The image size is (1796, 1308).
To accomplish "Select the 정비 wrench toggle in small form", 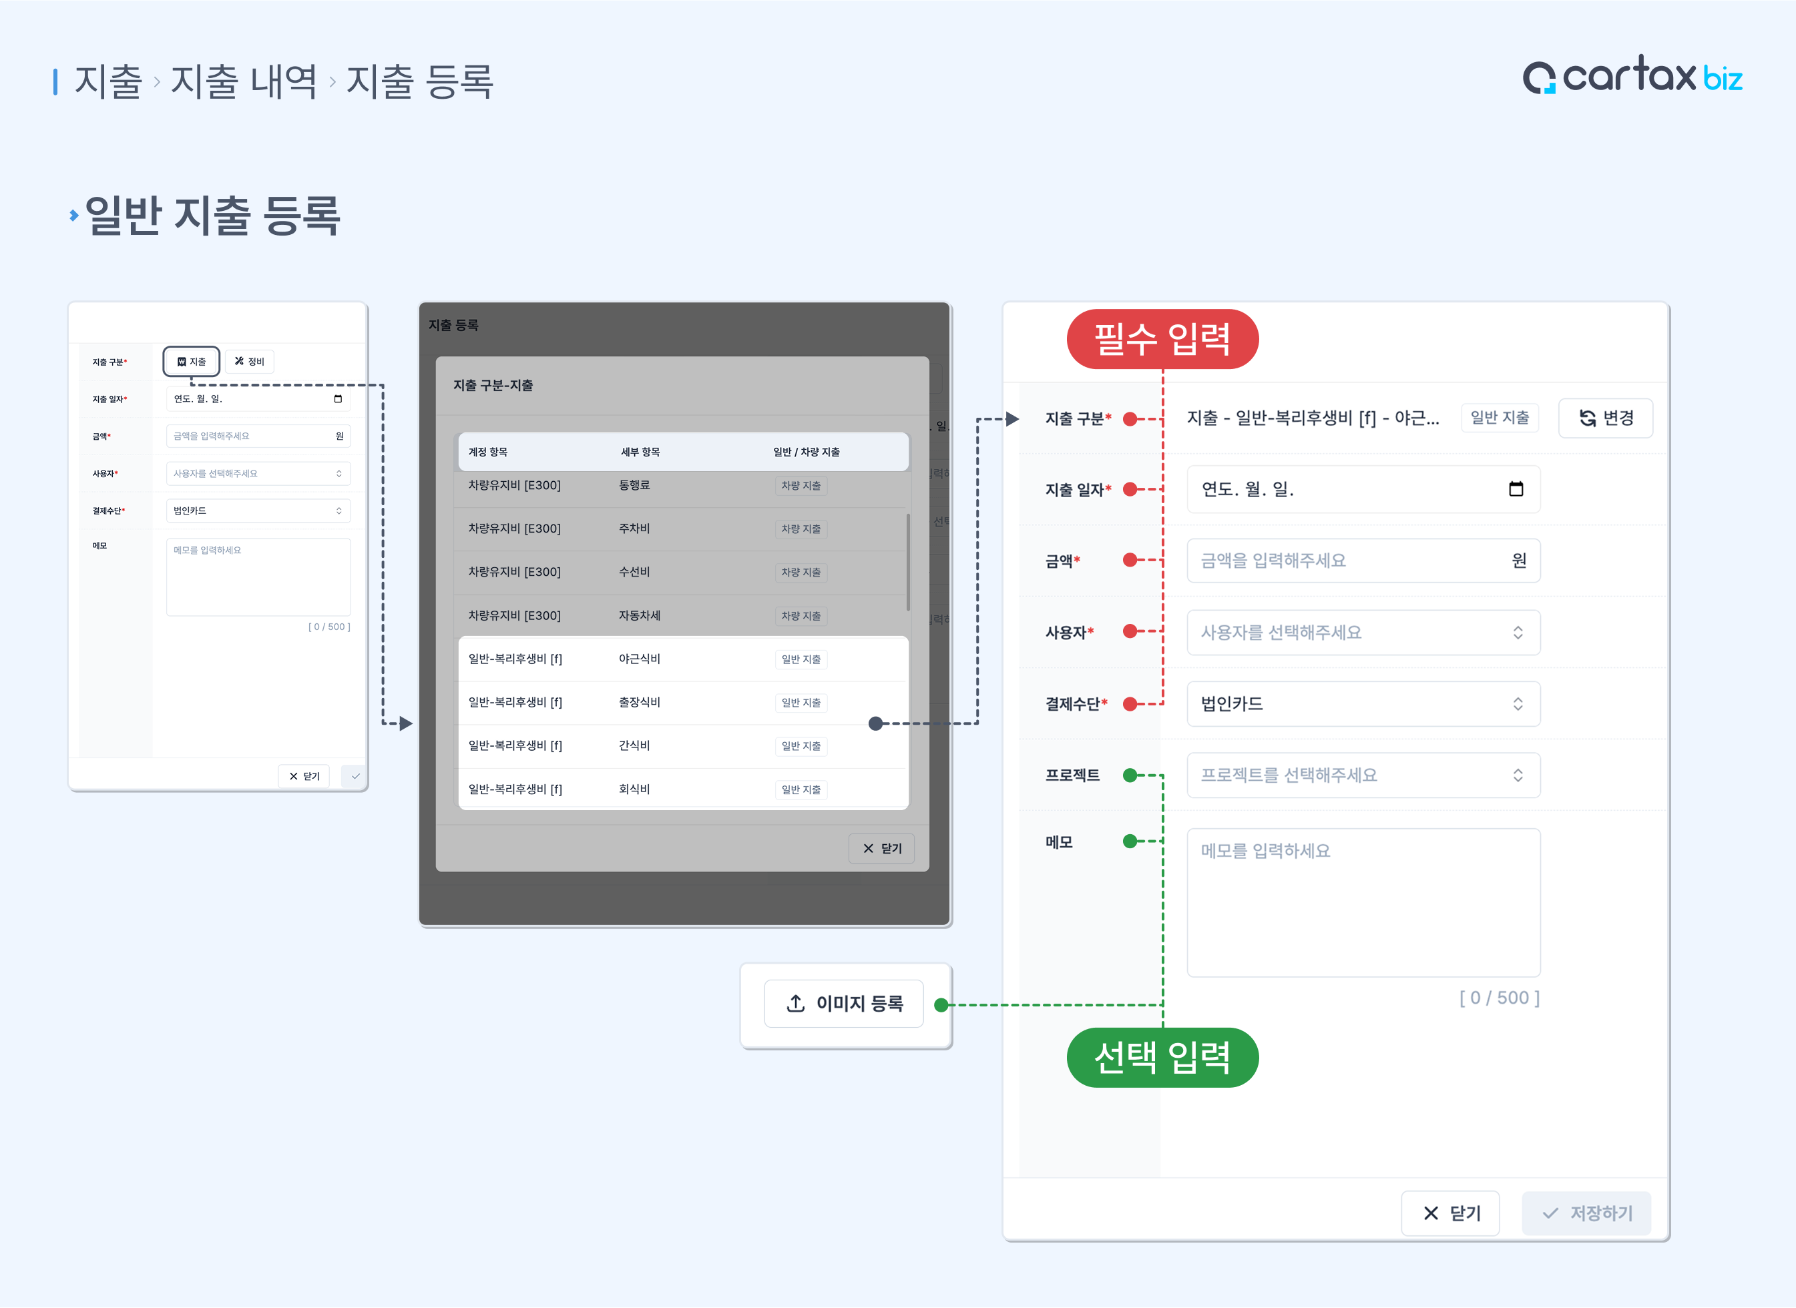I will (250, 361).
